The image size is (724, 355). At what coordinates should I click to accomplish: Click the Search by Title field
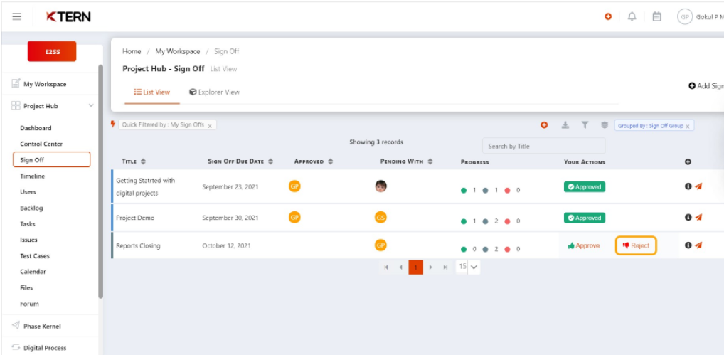[x=543, y=146]
